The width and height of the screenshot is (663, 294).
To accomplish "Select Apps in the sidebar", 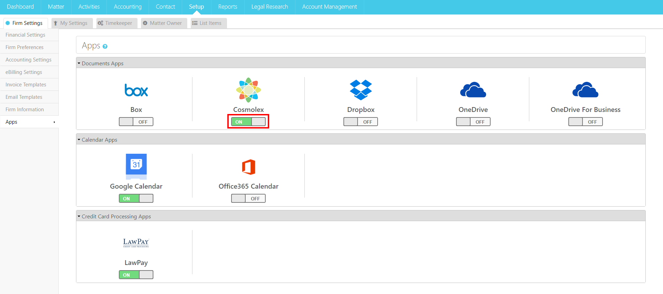I will click(29, 122).
